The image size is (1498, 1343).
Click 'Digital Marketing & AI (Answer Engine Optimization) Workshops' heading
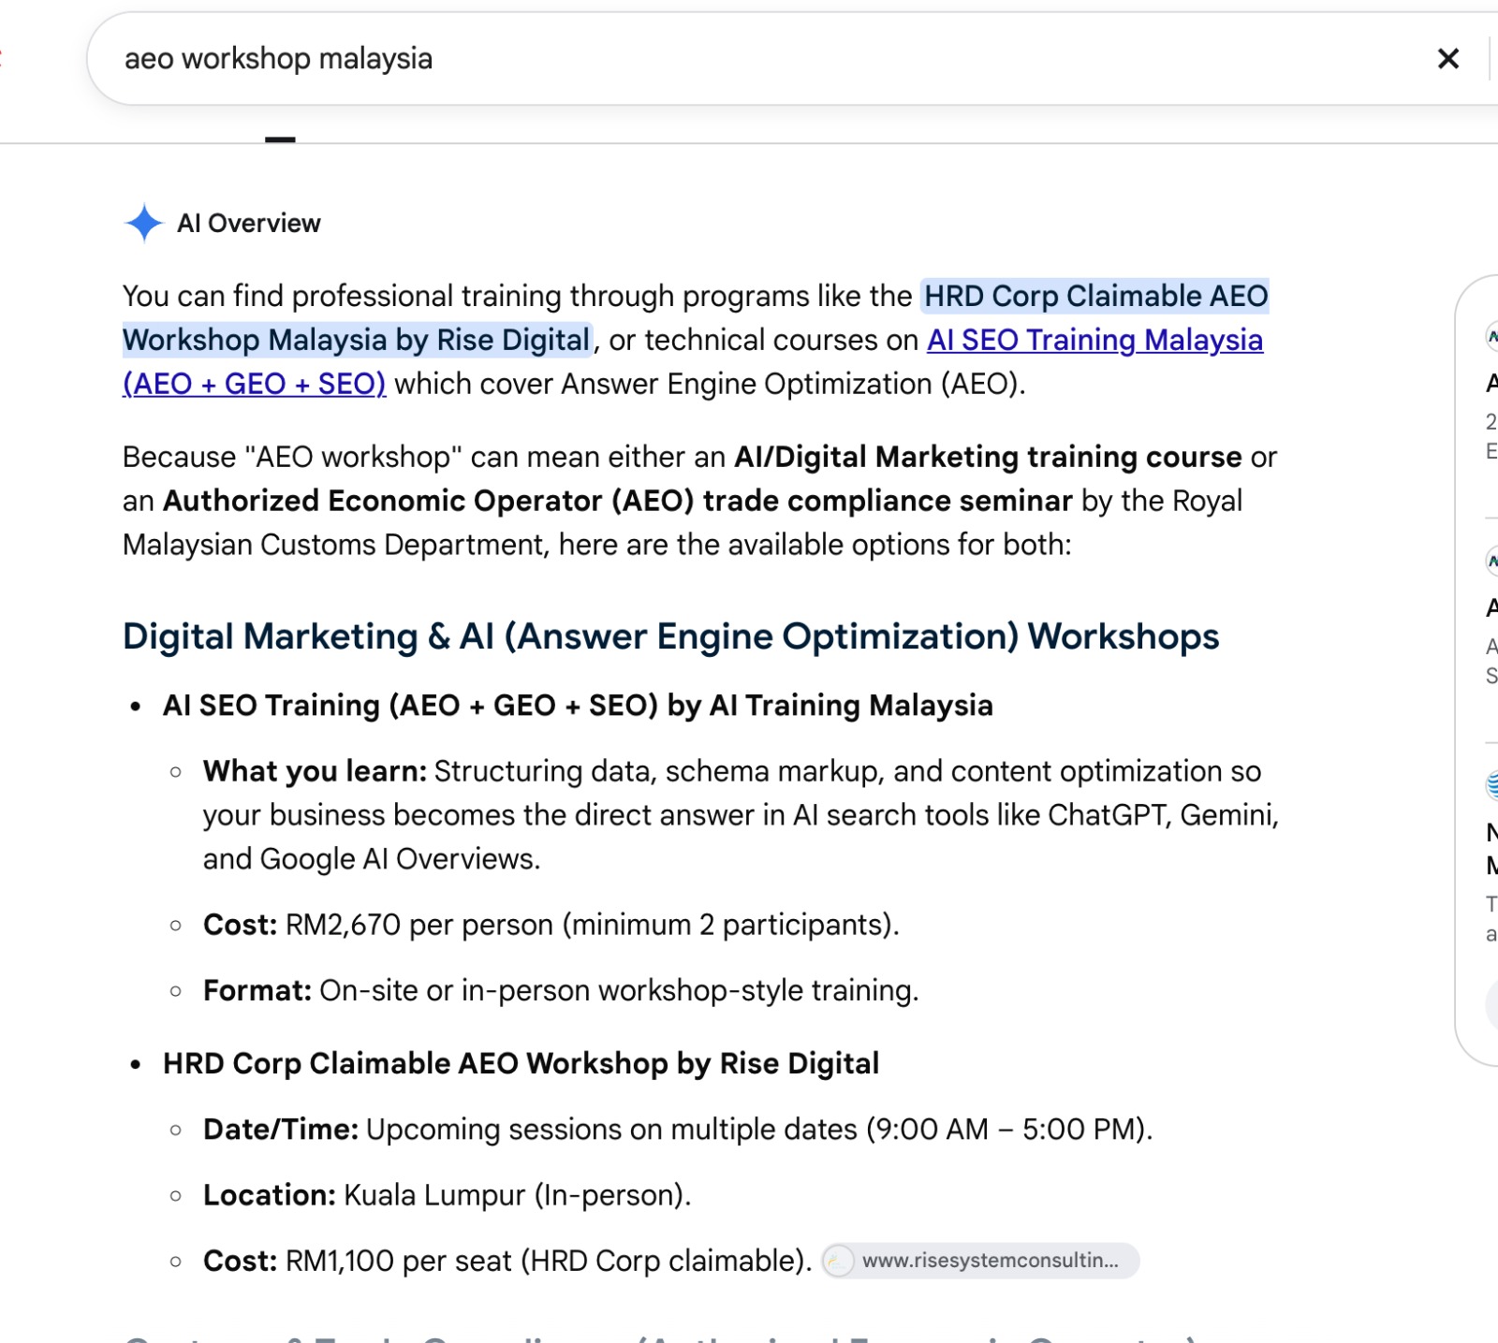click(670, 636)
